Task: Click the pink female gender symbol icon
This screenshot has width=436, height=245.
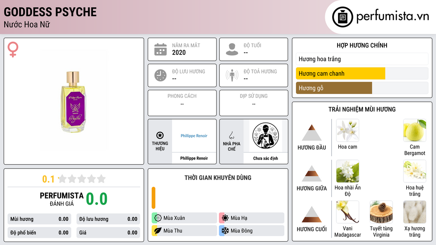Action: (x=13, y=49)
